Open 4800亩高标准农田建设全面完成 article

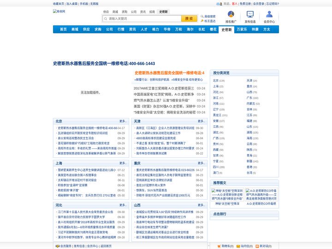pos(156,138)
